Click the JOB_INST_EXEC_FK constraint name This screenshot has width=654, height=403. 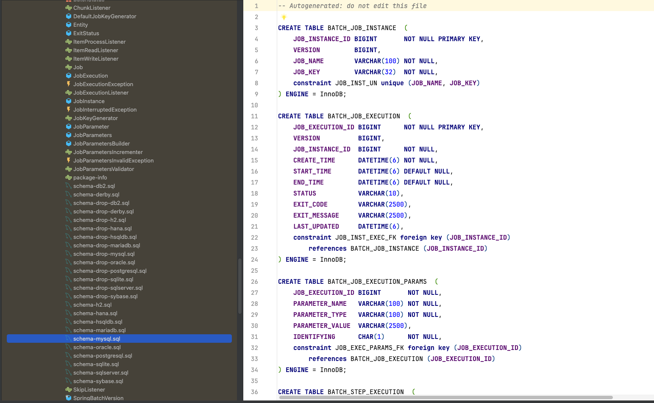[x=366, y=238]
